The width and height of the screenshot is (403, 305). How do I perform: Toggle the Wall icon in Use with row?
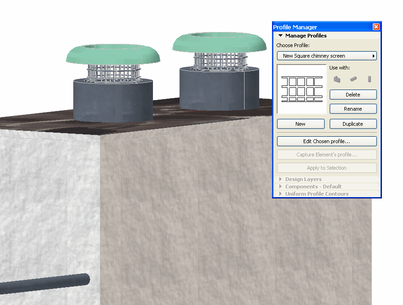338,79
